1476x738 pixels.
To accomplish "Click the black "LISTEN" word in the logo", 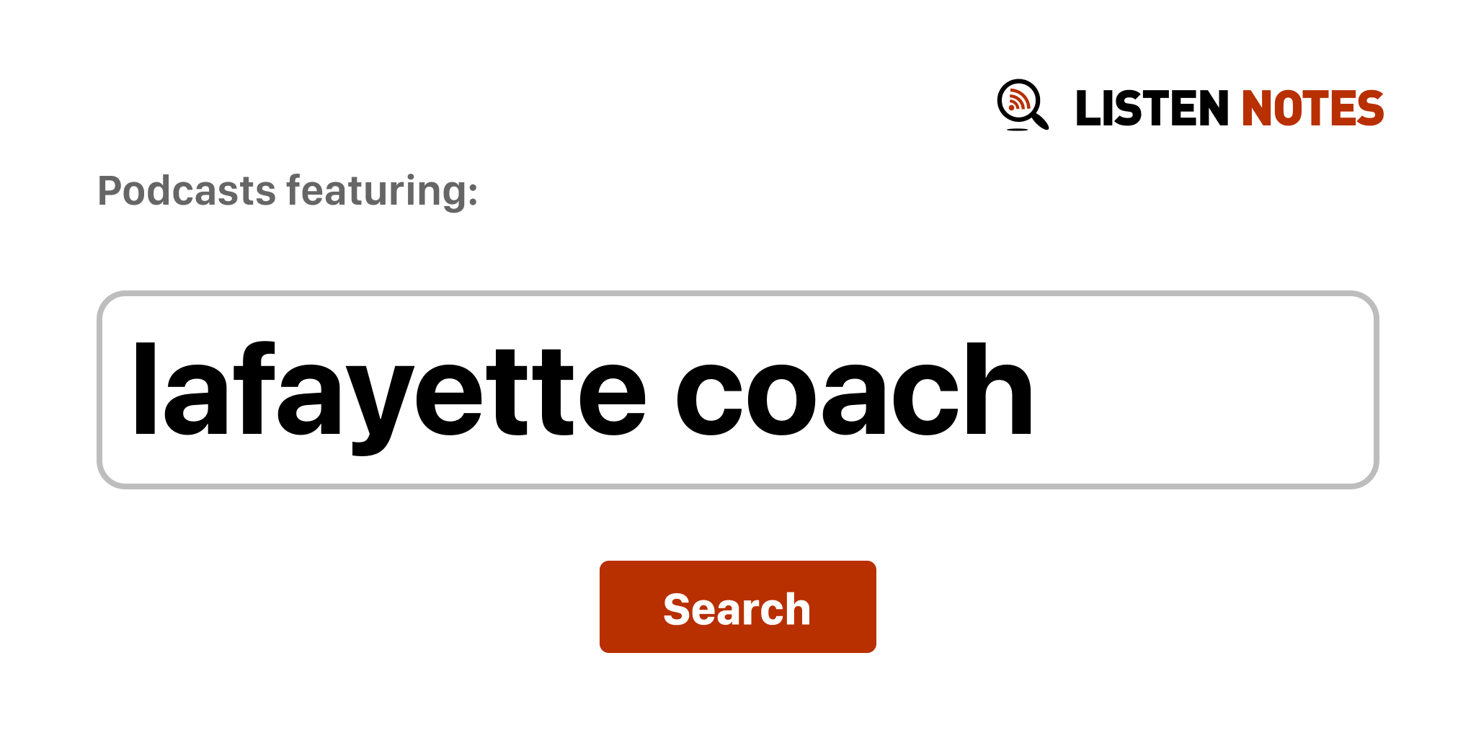I will (x=1151, y=109).
